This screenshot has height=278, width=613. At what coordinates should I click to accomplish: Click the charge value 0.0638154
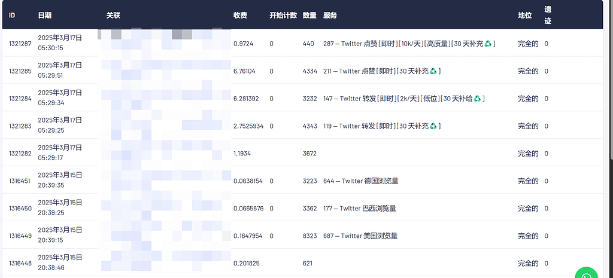pyautogui.click(x=248, y=181)
